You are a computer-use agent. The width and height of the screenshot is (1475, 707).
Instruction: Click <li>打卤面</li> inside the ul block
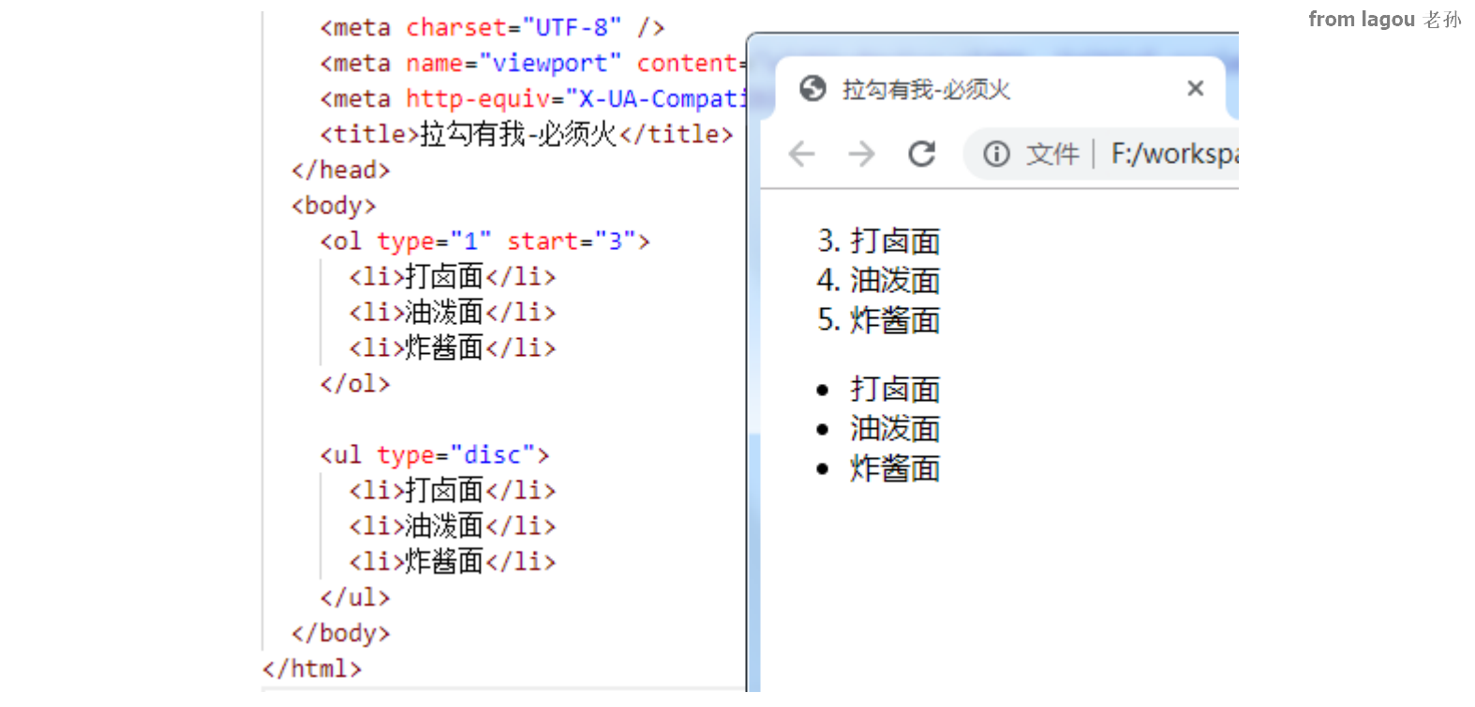(x=453, y=491)
